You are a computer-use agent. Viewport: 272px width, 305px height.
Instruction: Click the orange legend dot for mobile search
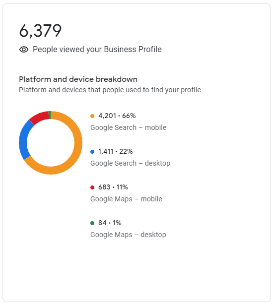92,116
